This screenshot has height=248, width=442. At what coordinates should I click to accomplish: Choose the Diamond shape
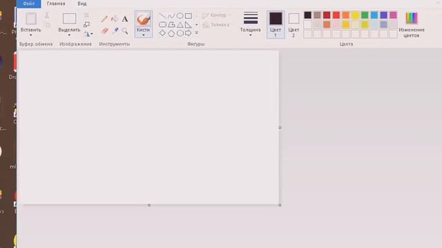coord(163,33)
